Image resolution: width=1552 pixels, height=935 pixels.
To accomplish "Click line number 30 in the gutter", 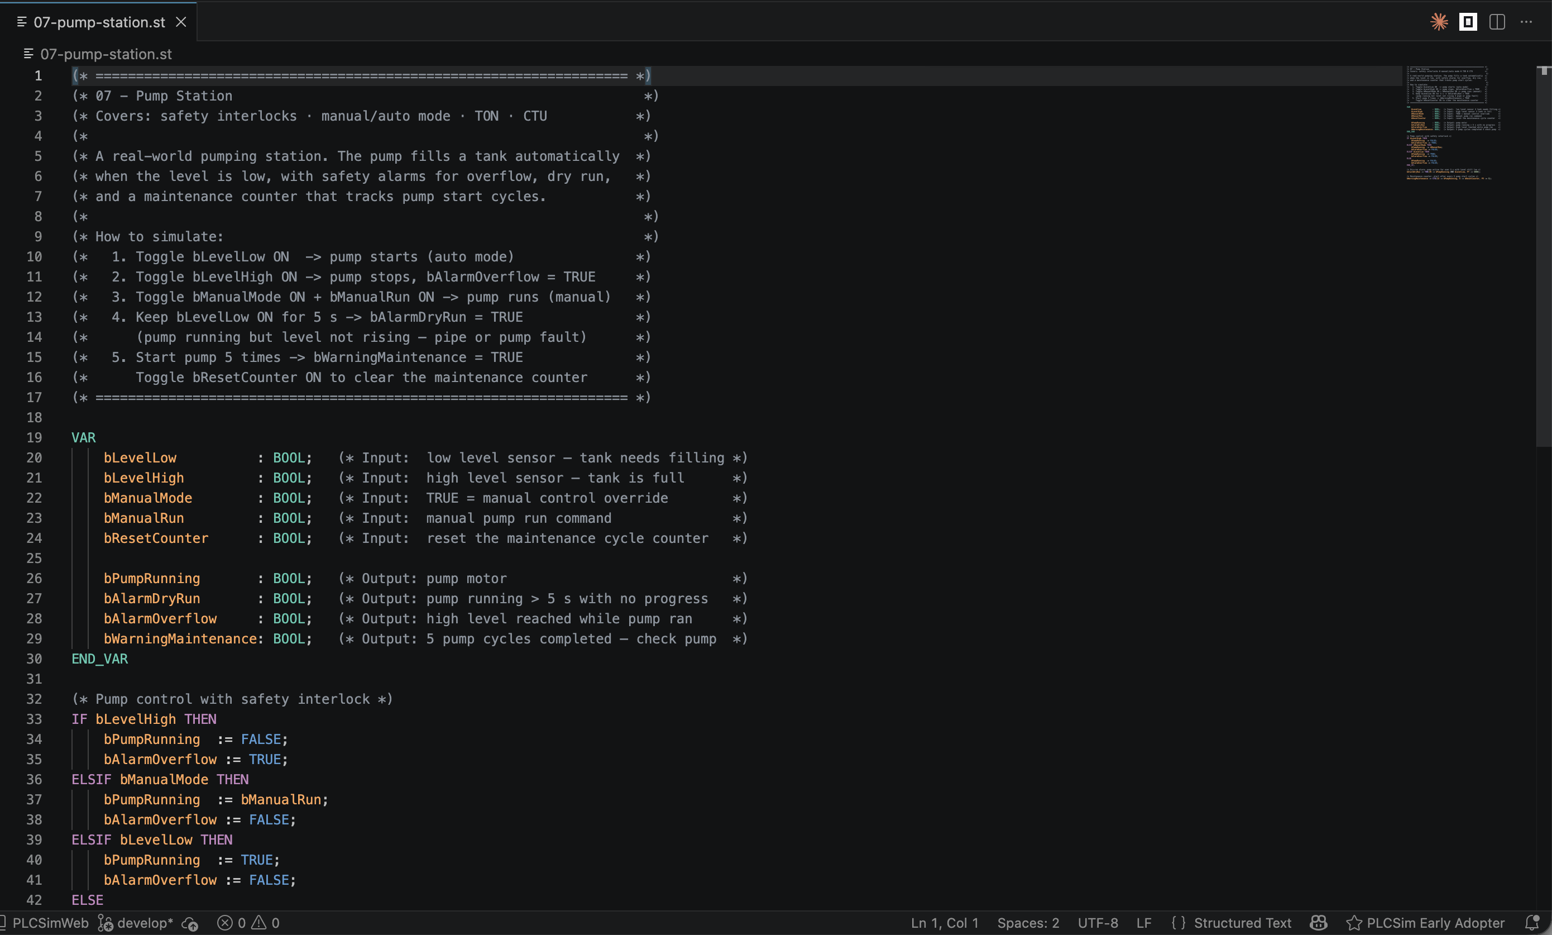I will [34, 659].
